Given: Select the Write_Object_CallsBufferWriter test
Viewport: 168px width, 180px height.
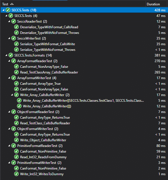Looking at the screenshot, I should click(x=43, y=140).
